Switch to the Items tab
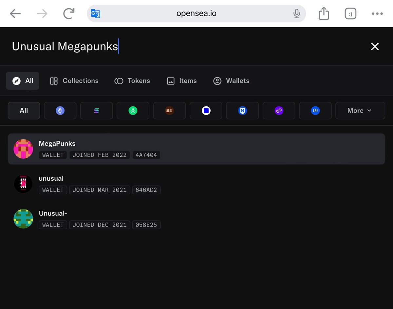The image size is (393, 309). coord(182,81)
